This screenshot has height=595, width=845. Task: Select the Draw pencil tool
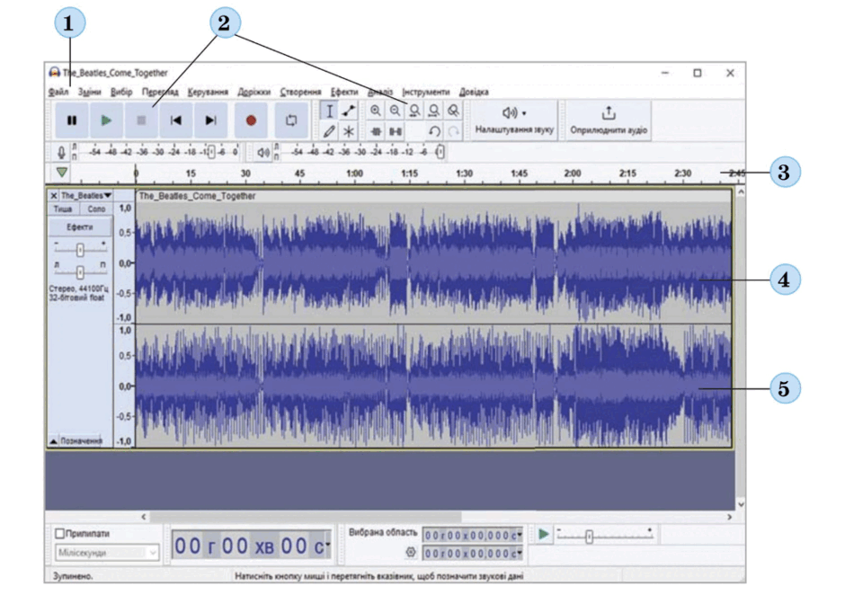point(329,131)
